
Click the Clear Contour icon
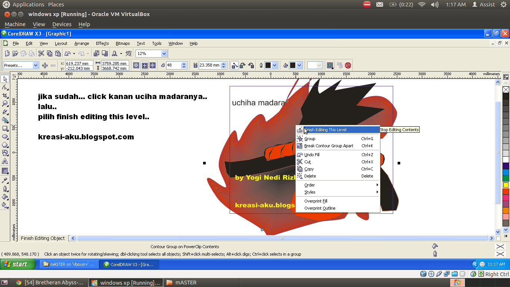348,65
